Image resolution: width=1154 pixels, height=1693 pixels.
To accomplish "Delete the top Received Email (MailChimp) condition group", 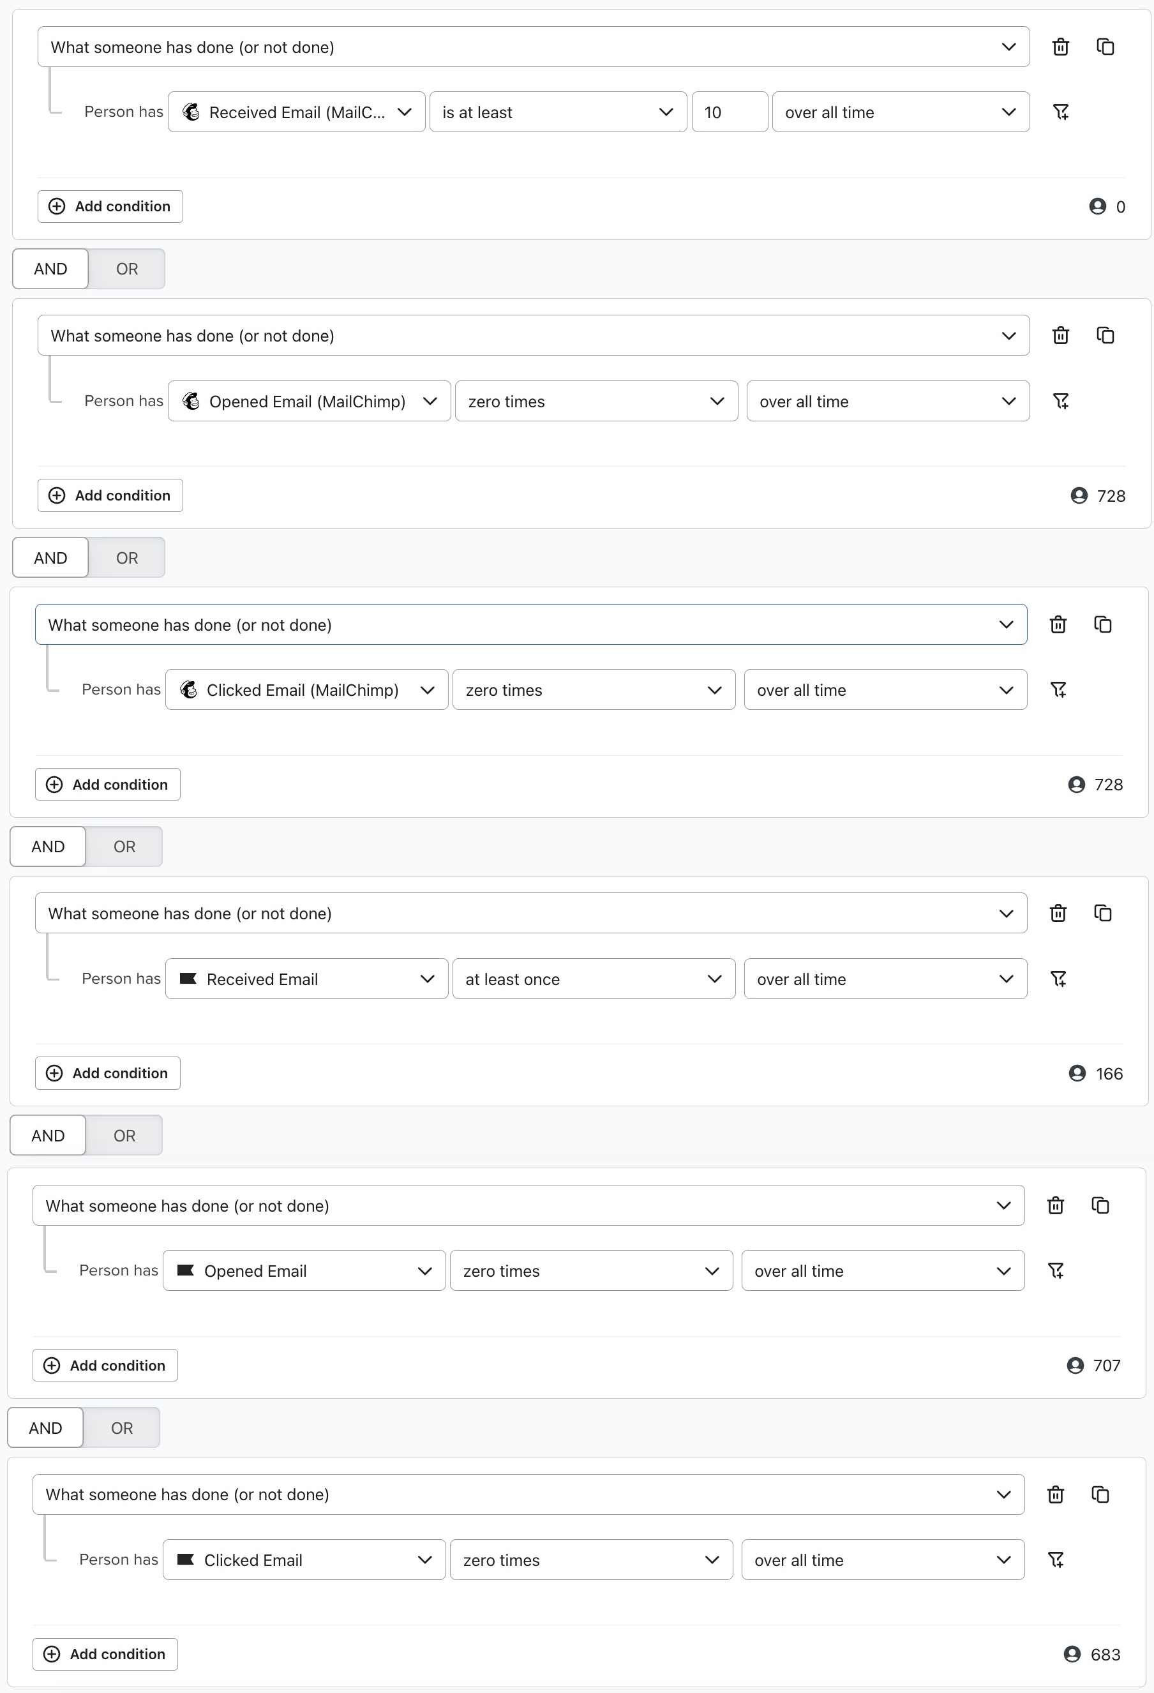I will click(1060, 47).
